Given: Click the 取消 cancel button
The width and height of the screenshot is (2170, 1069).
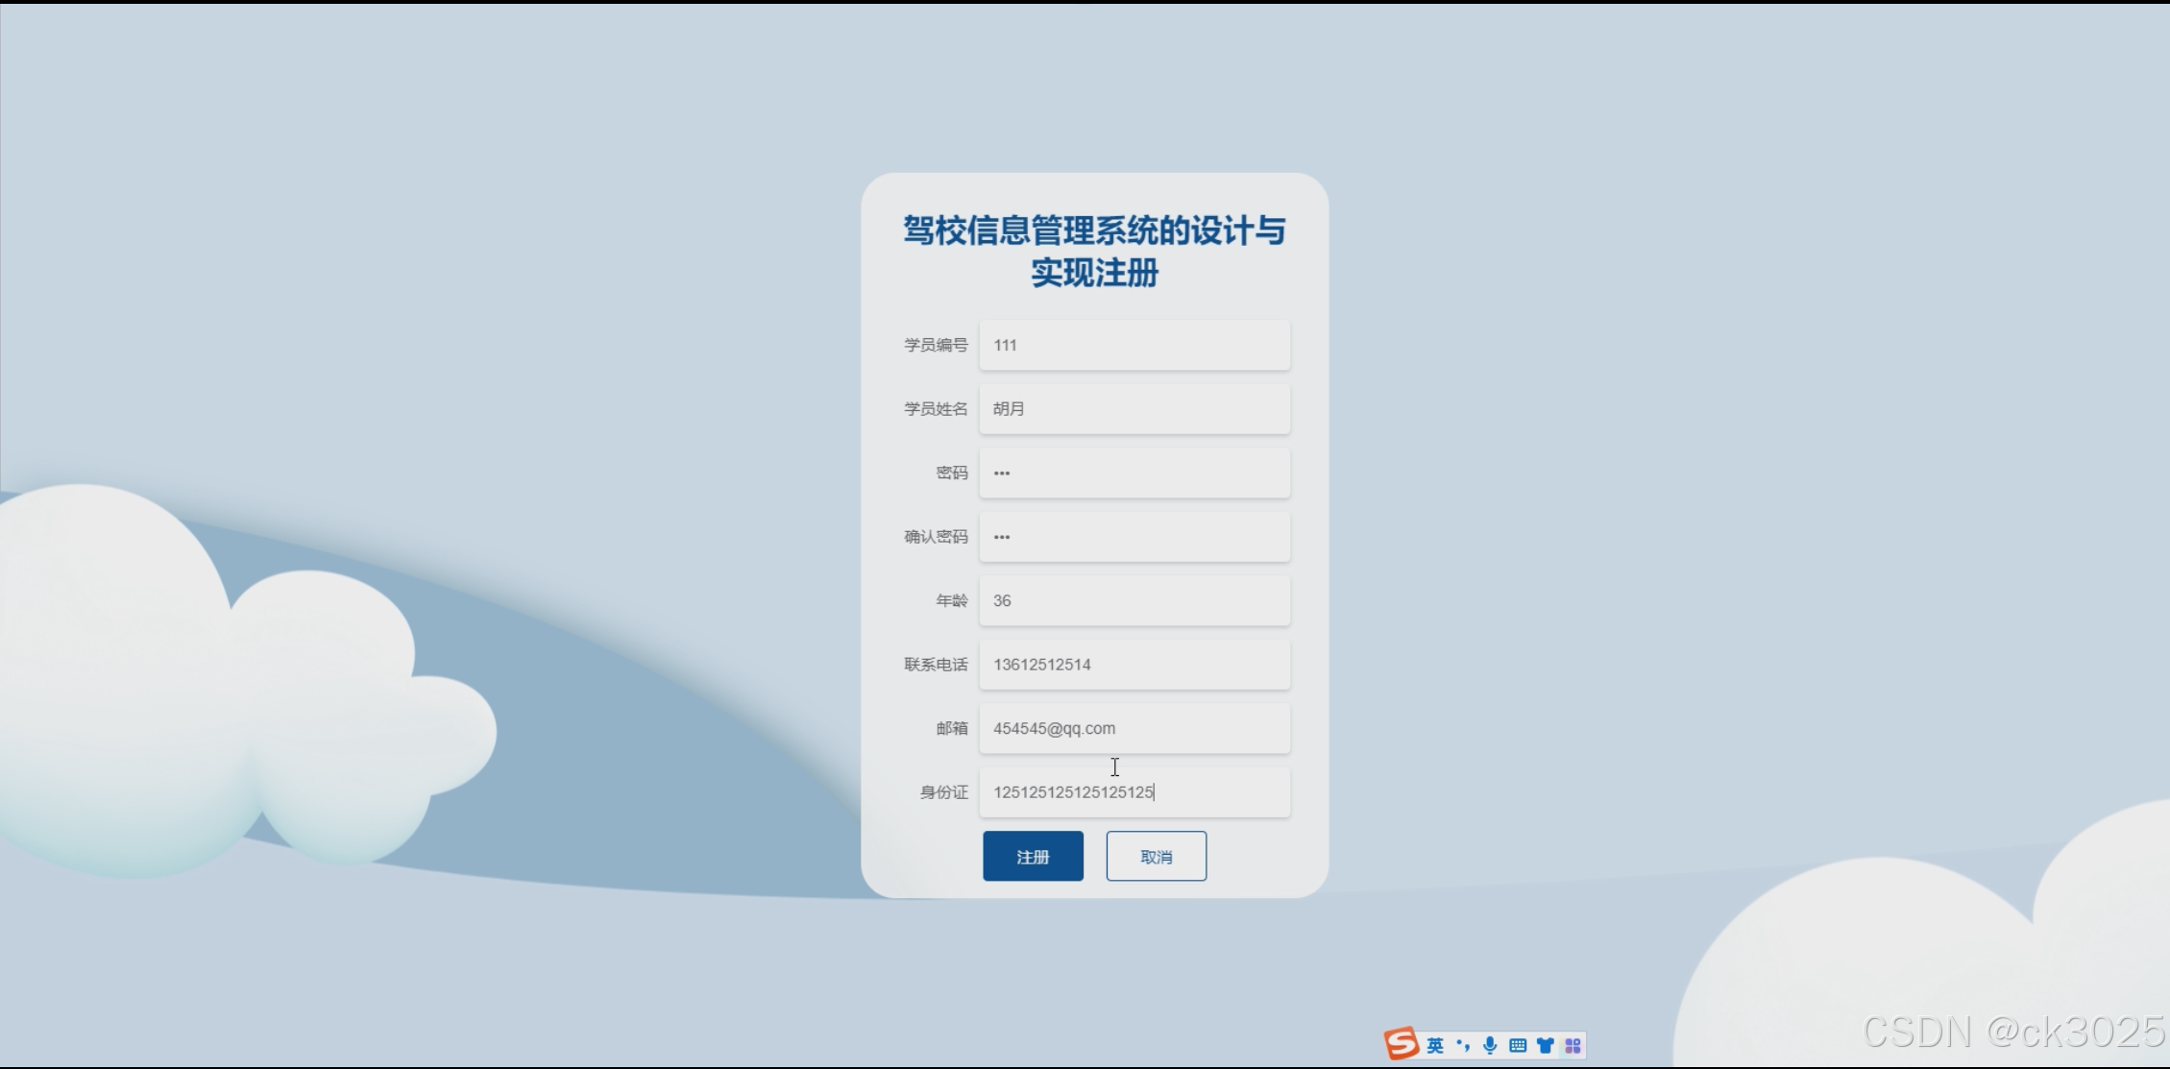Looking at the screenshot, I should pos(1156,856).
